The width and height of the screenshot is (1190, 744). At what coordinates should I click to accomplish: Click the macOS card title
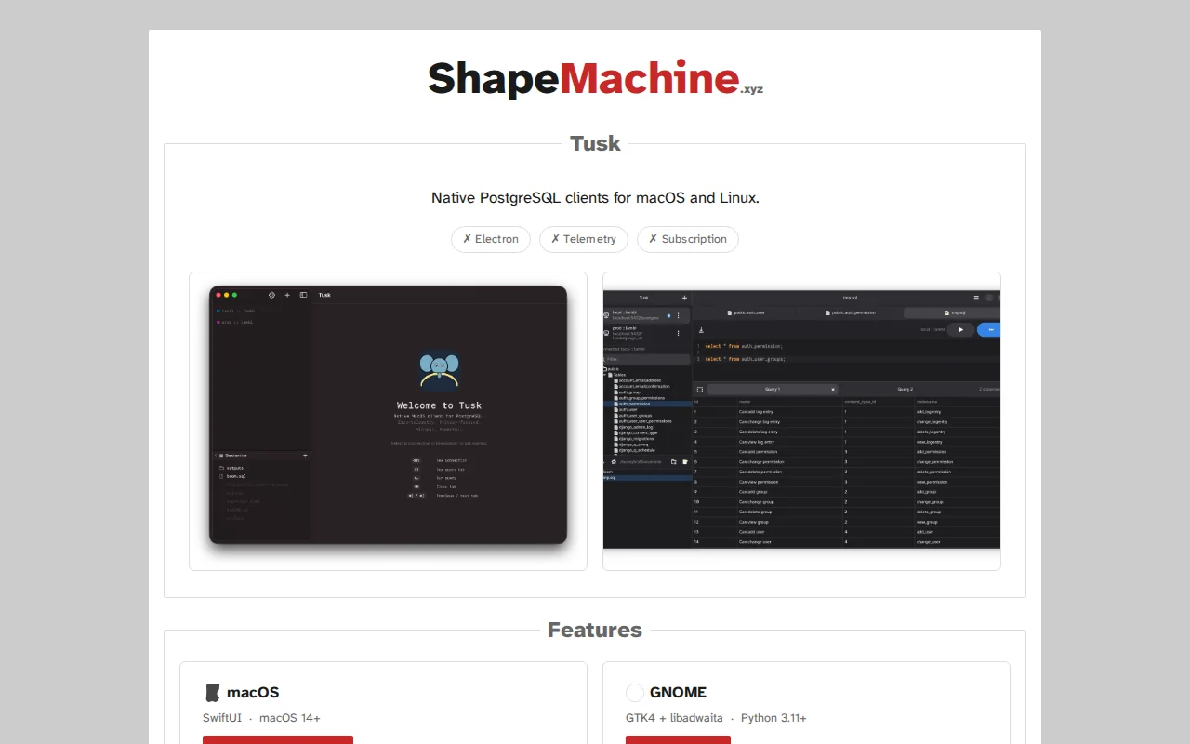253,693
